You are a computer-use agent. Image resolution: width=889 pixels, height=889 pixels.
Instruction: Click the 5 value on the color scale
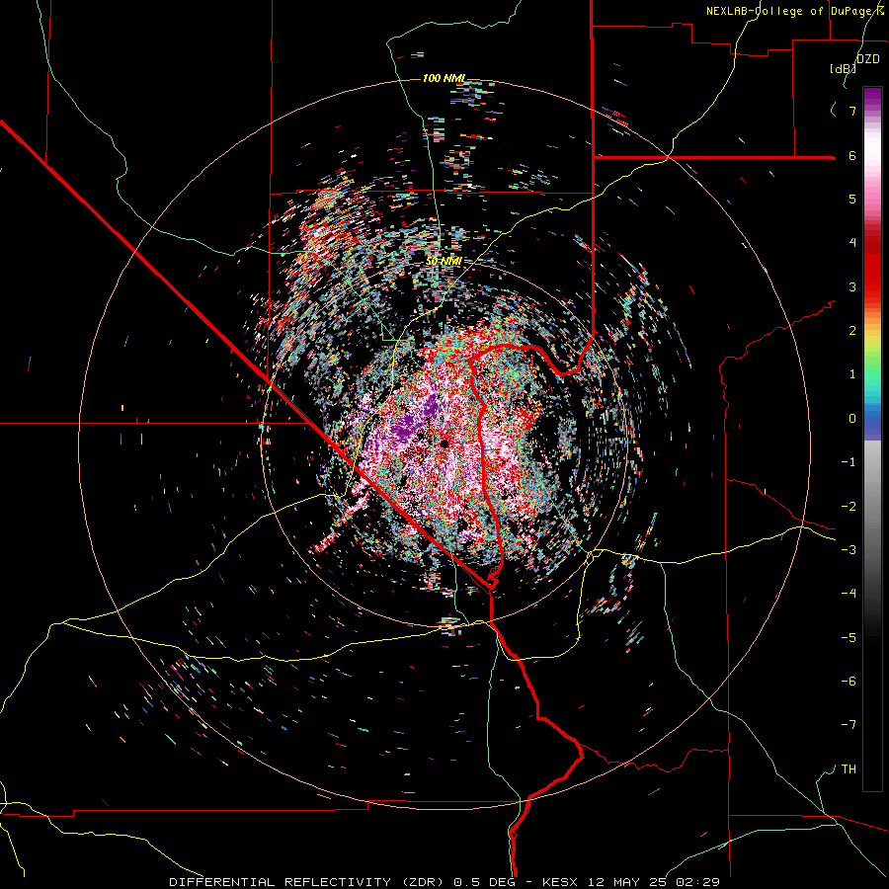852,199
